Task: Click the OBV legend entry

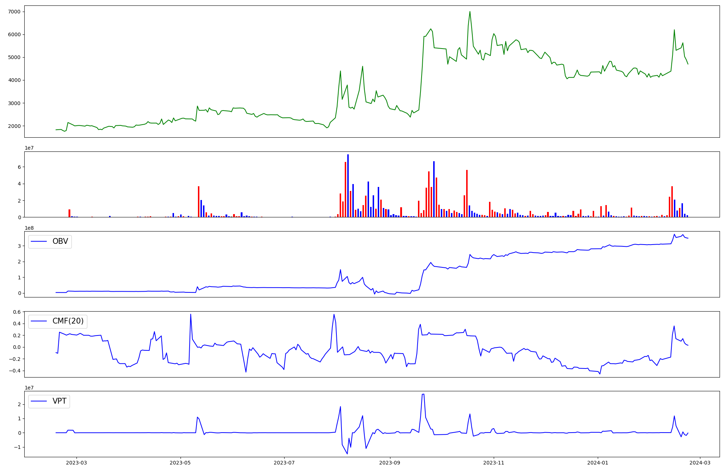Action: (60, 241)
